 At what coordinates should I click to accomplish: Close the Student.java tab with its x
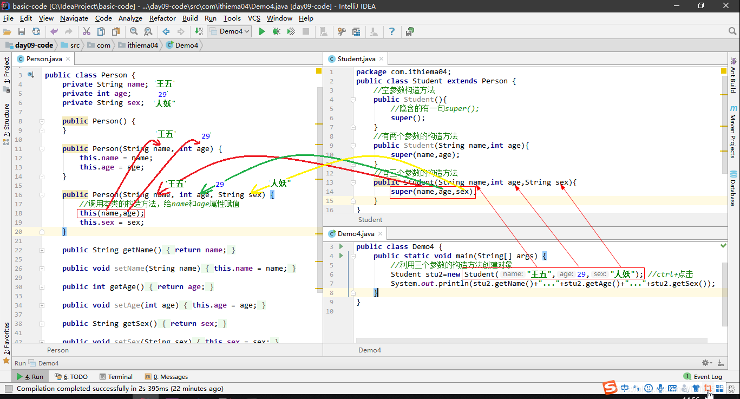(x=382, y=58)
